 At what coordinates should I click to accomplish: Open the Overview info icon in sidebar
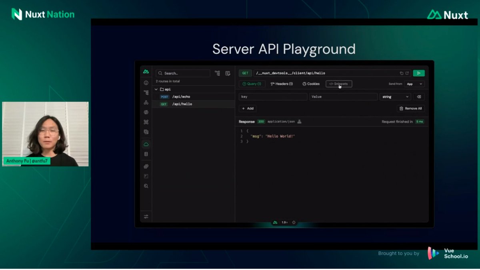pos(146,83)
